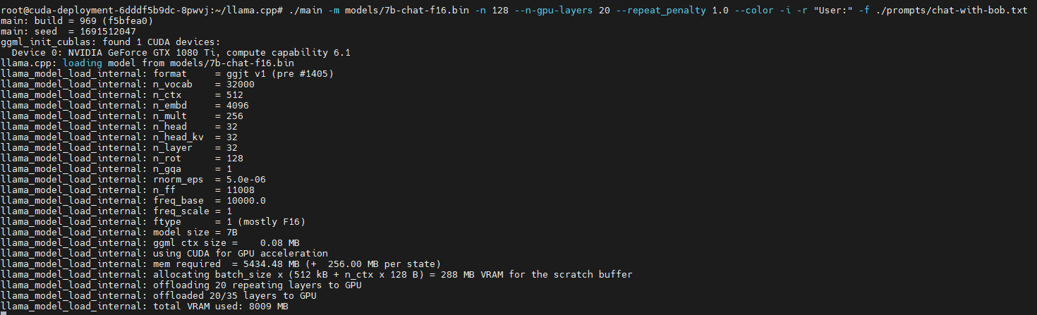This screenshot has width=1037, height=315.
Task: Click the rnorm_eps value 5.0e-06
Action: 241,180
